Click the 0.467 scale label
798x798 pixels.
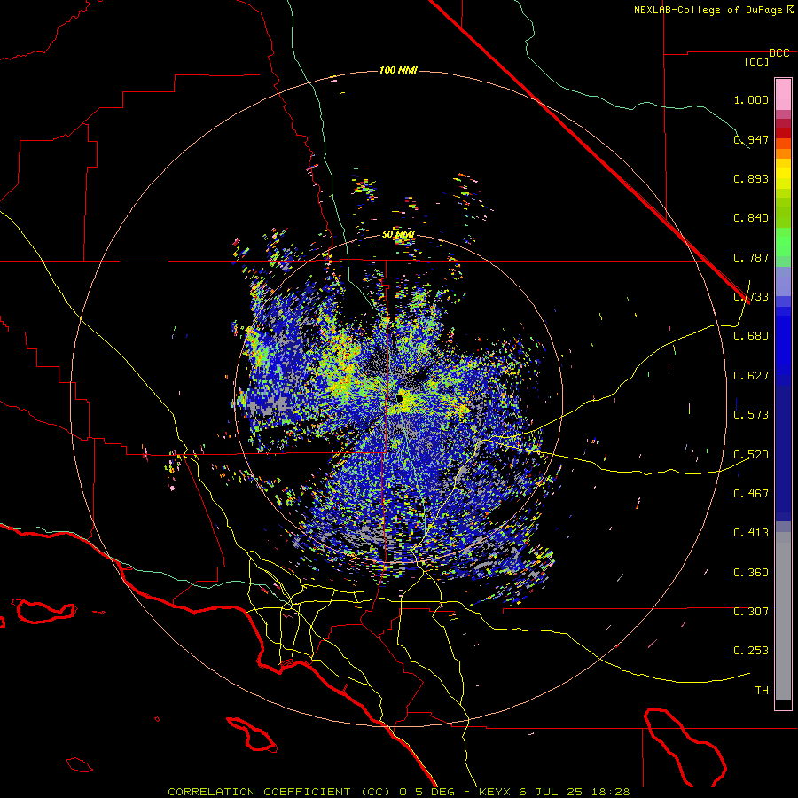(751, 494)
